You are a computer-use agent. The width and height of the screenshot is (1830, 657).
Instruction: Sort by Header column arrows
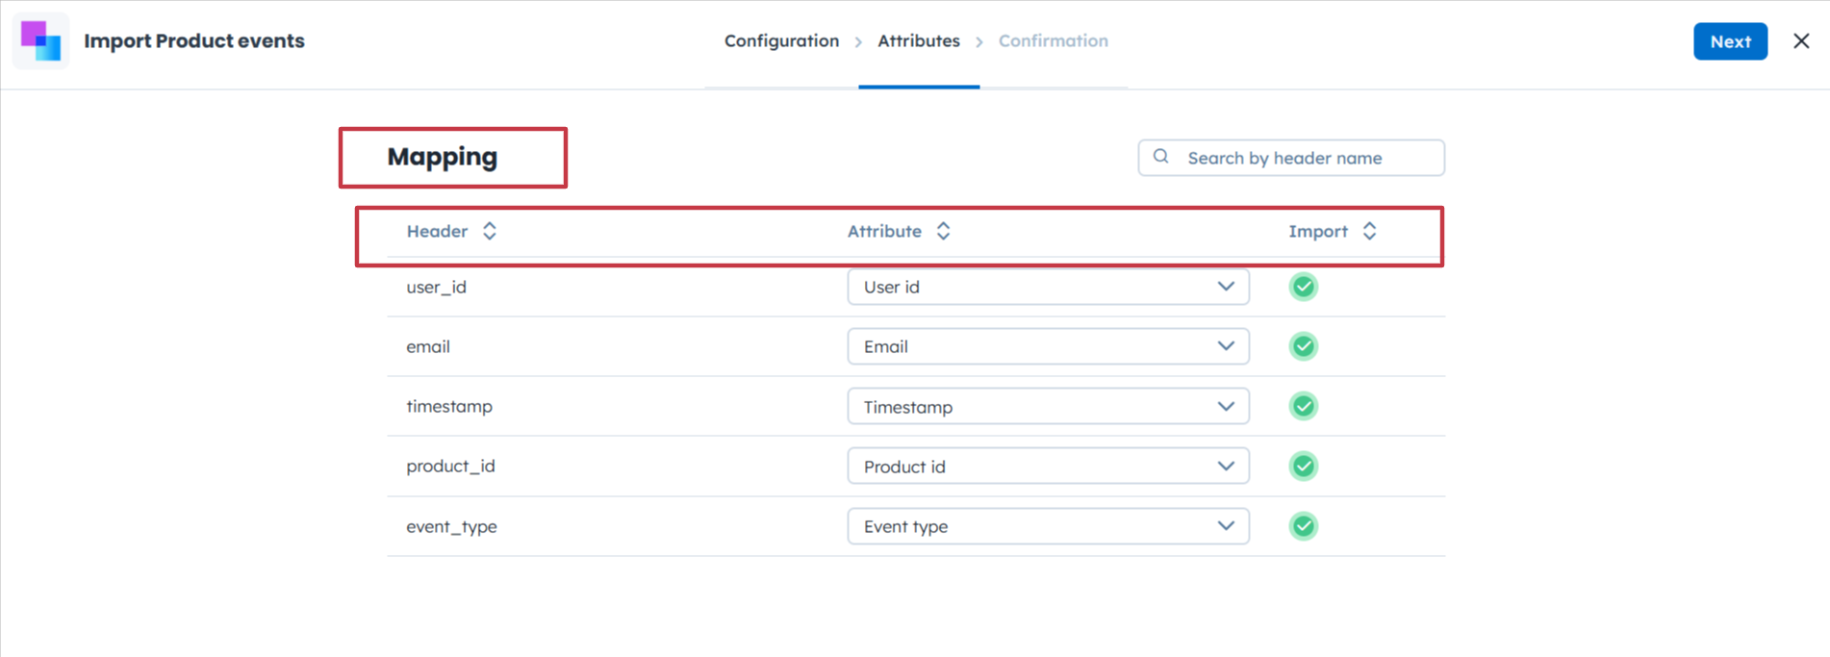tap(490, 231)
